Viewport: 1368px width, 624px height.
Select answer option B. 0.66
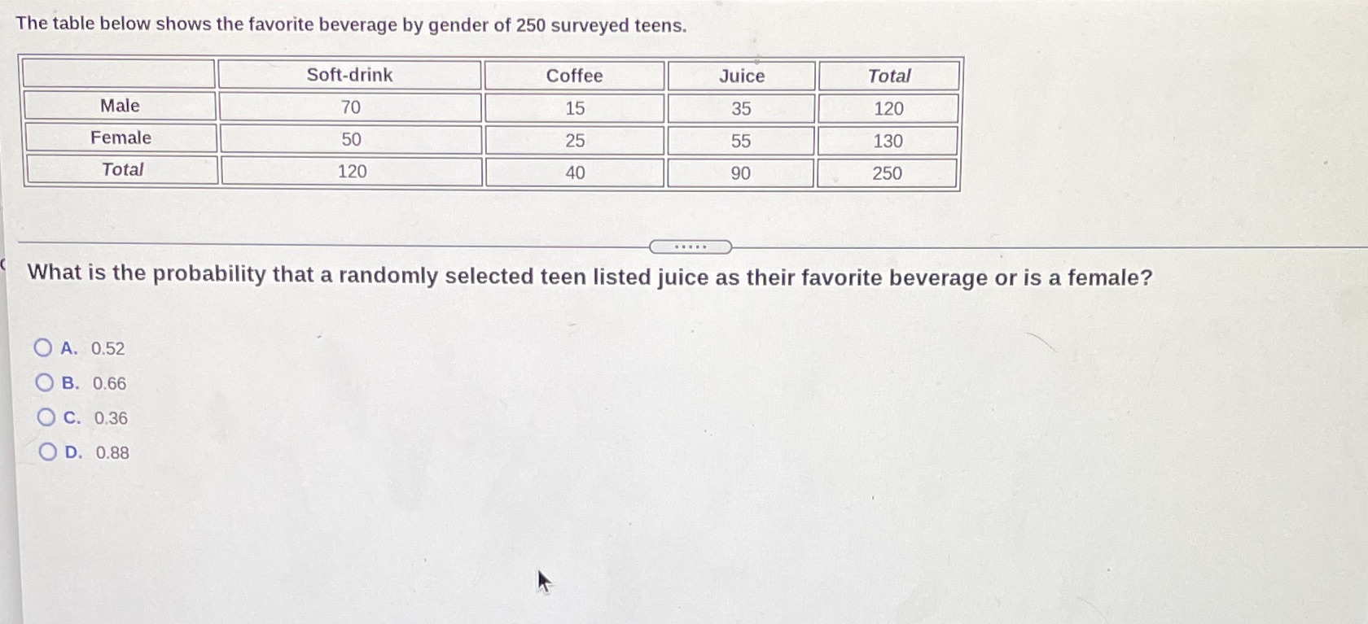(46, 382)
